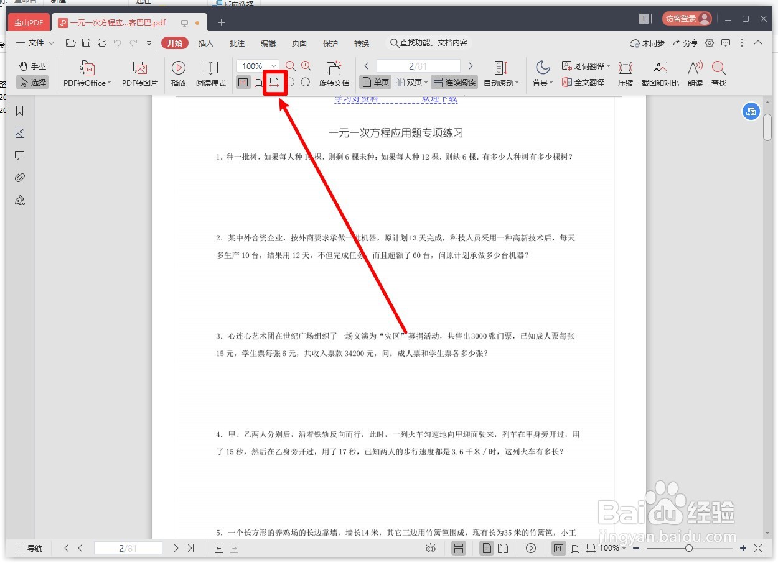Open the 文件 menu

click(x=35, y=43)
